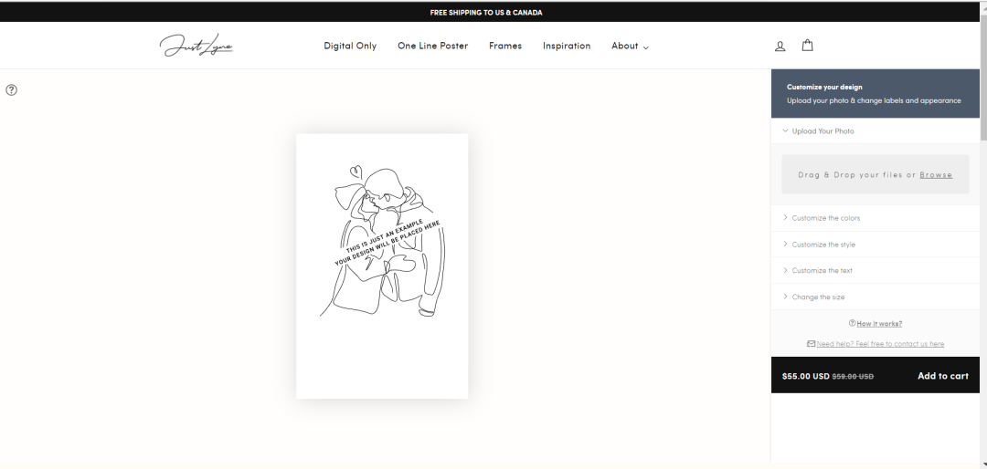Click the drag and drop upload area

[x=875, y=174]
